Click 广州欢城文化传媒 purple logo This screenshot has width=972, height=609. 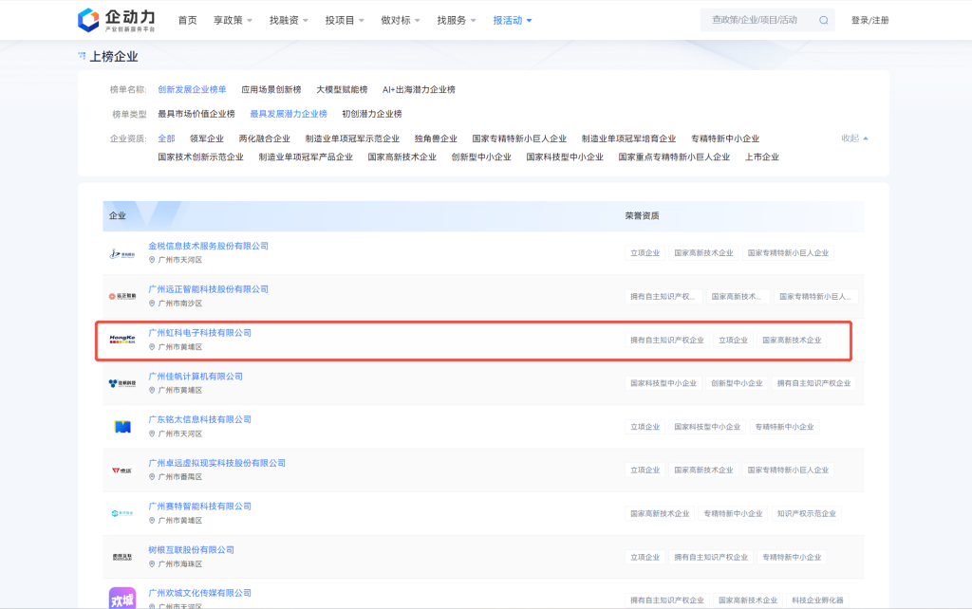point(122,598)
